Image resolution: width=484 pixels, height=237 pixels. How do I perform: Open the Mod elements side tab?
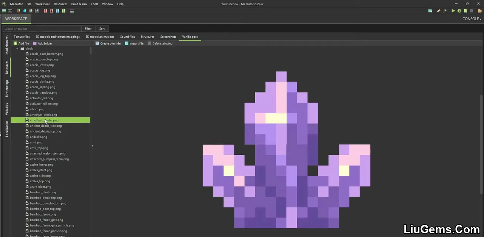[x=7, y=45]
